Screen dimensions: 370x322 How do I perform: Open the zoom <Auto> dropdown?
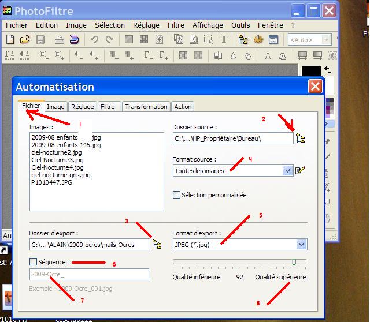click(x=326, y=40)
